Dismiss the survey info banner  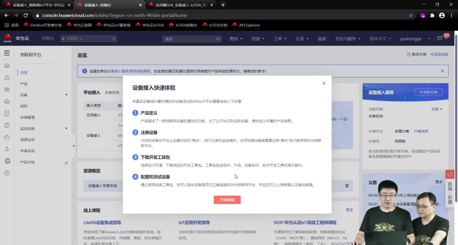pyautogui.click(x=442, y=71)
